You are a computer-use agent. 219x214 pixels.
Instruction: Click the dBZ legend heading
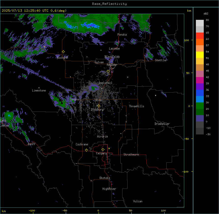[206, 14]
